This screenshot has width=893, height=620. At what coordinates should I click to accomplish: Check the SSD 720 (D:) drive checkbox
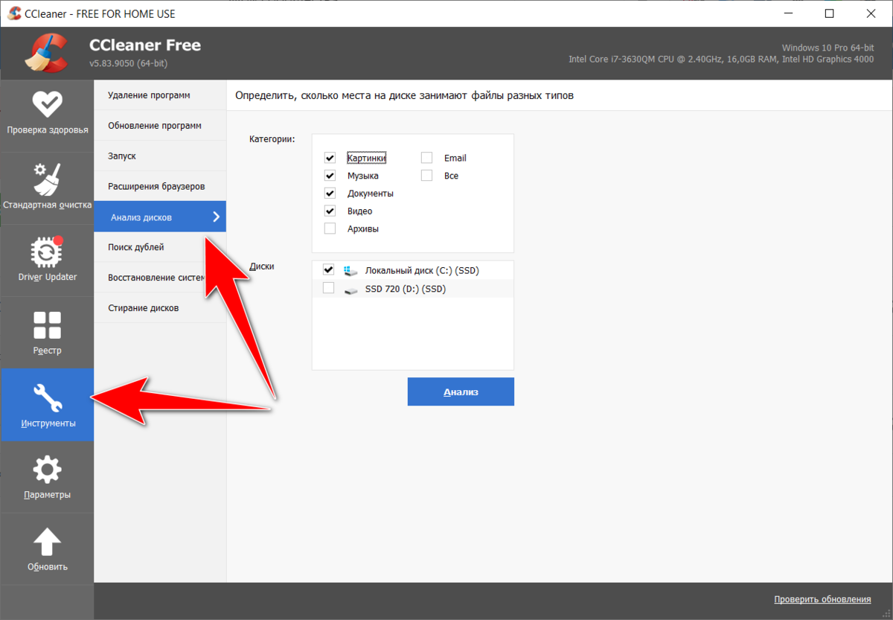click(329, 288)
